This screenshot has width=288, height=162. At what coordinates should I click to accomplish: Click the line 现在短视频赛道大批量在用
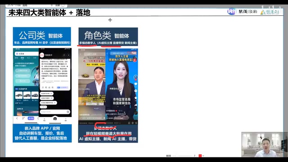[x=108, y=134]
